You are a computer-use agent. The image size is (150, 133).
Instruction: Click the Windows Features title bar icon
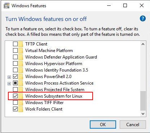(6, 6)
